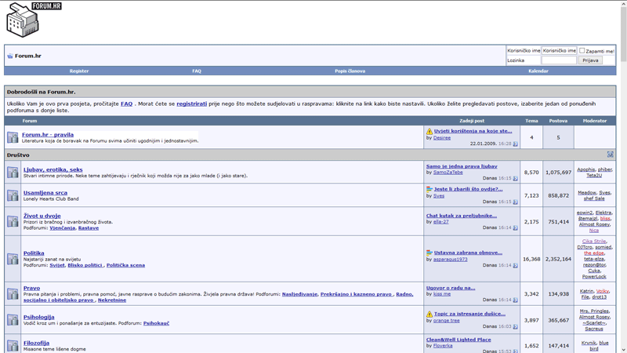
Task: Go to last post arrow for Chat kutak za preljubnike
Action: click(516, 227)
